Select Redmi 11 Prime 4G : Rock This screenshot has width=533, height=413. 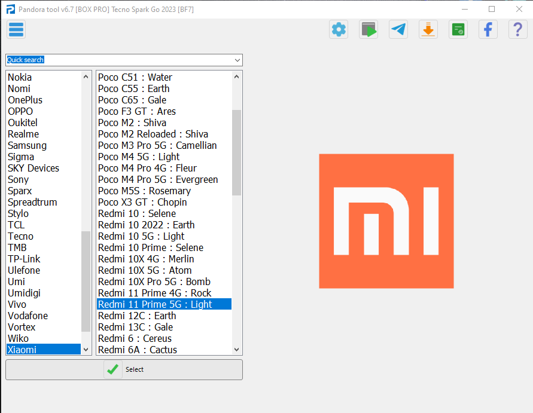[x=164, y=293]
